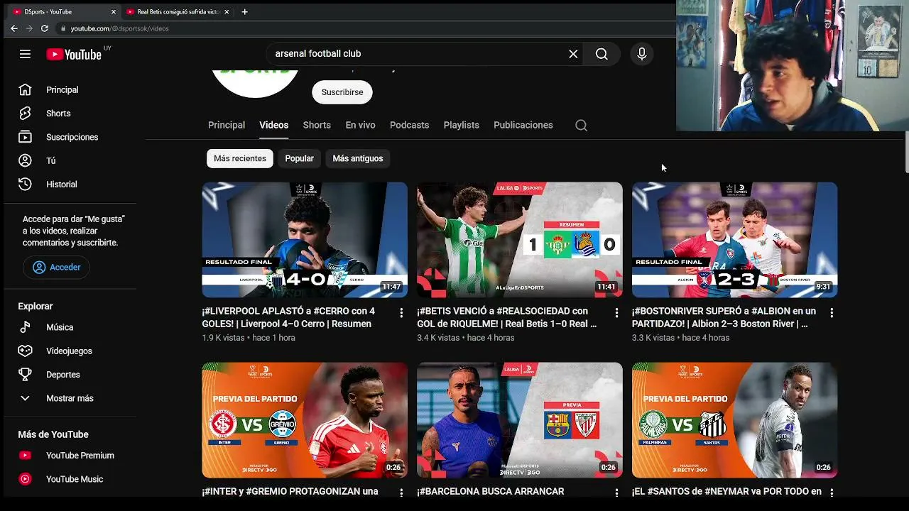Switch to the Playlists tab

[462, 125]
